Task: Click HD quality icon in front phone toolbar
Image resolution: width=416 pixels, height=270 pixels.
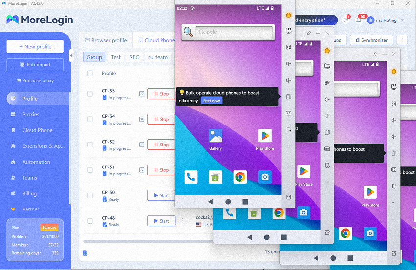Action: [x=288, y=113]
